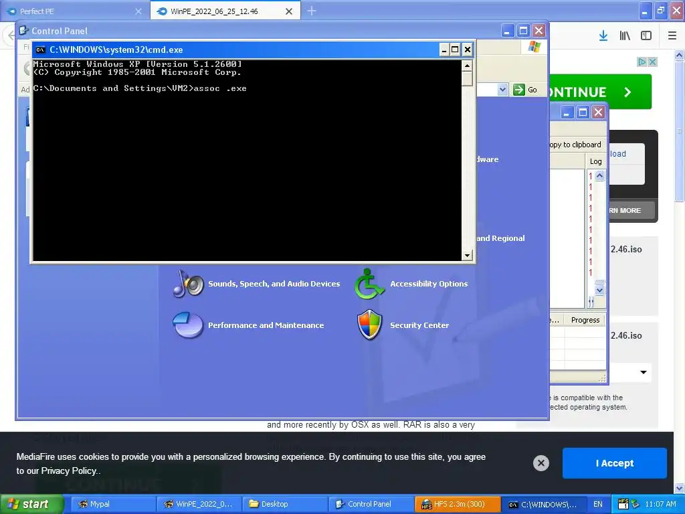This screenshot has width=685, height=514.
Task: Switch to C:\WINDOWS\... cmd taskbar button
Action: tap(543, 504)
